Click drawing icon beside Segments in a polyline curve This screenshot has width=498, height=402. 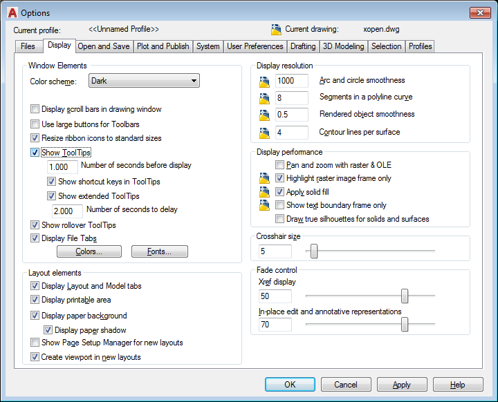[263, 98]
